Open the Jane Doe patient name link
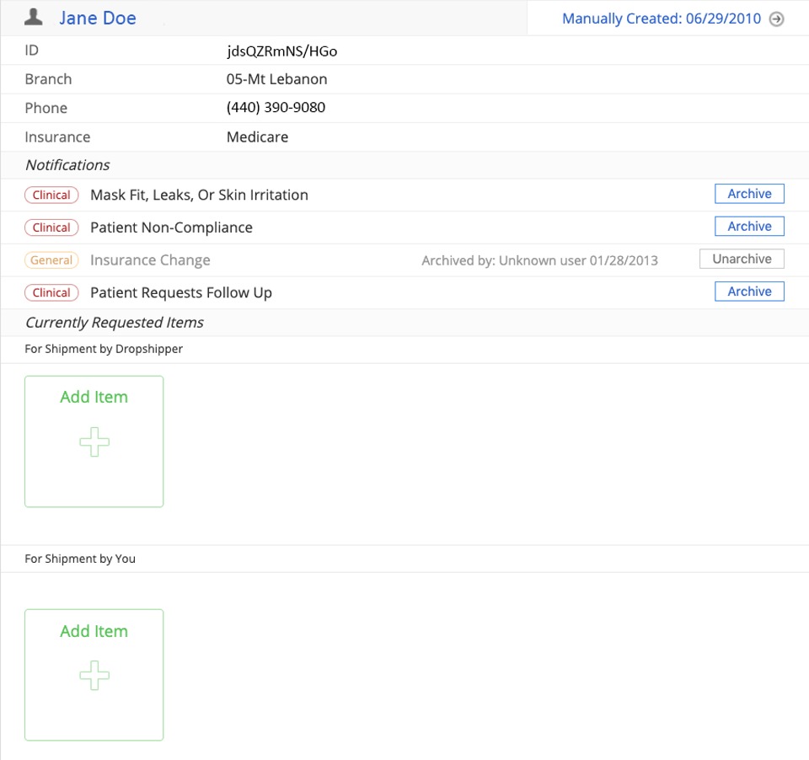Image resolution: width=809 pixels, height=760 pixels. pyautogui.click(x=97, y=18)
